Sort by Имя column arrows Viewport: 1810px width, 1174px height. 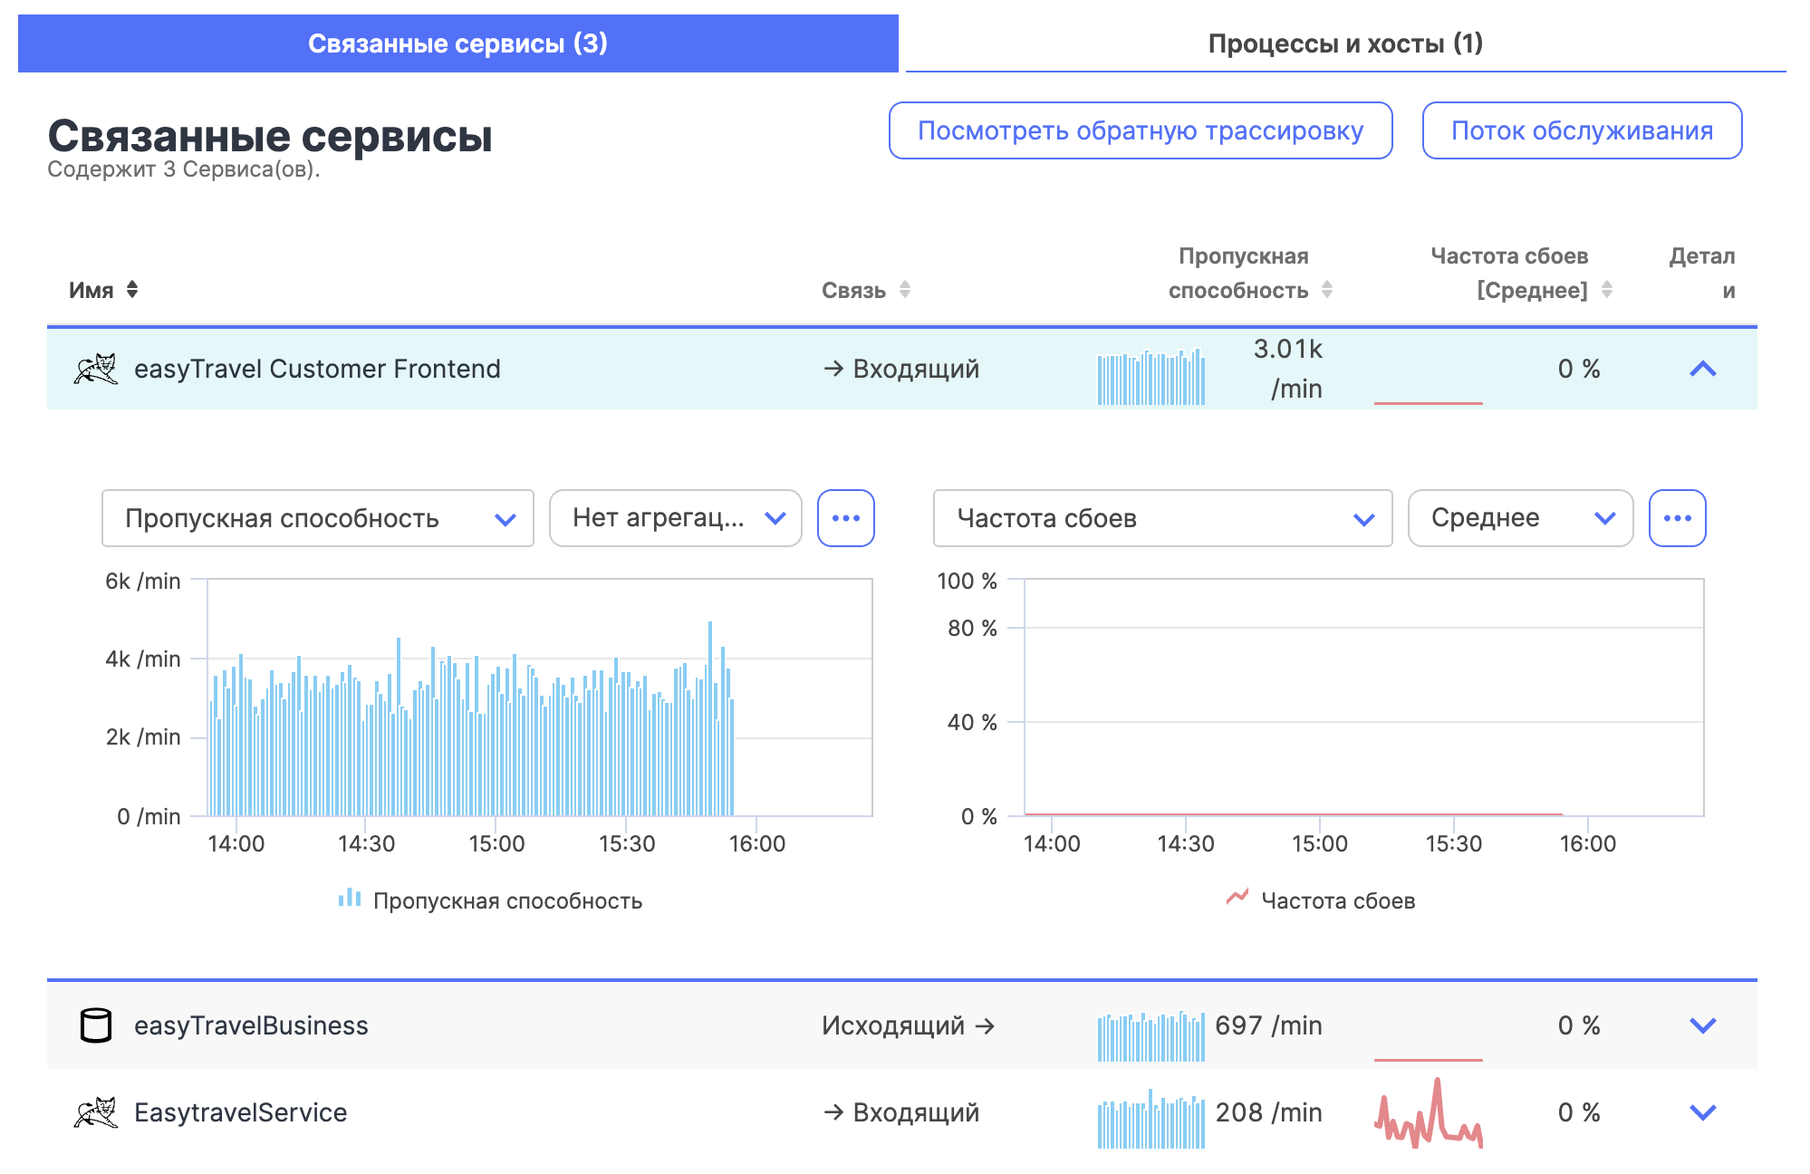pos(132,290)
